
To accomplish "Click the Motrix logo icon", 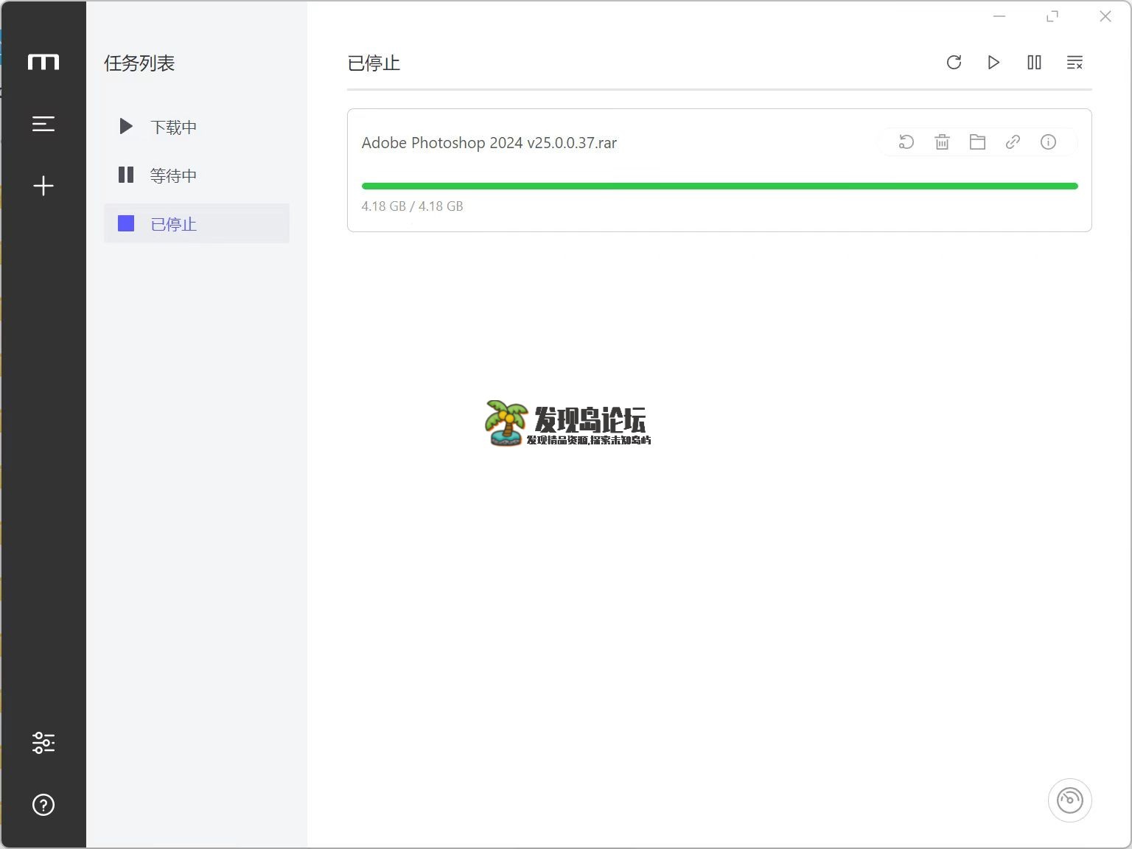I will 43,62.
